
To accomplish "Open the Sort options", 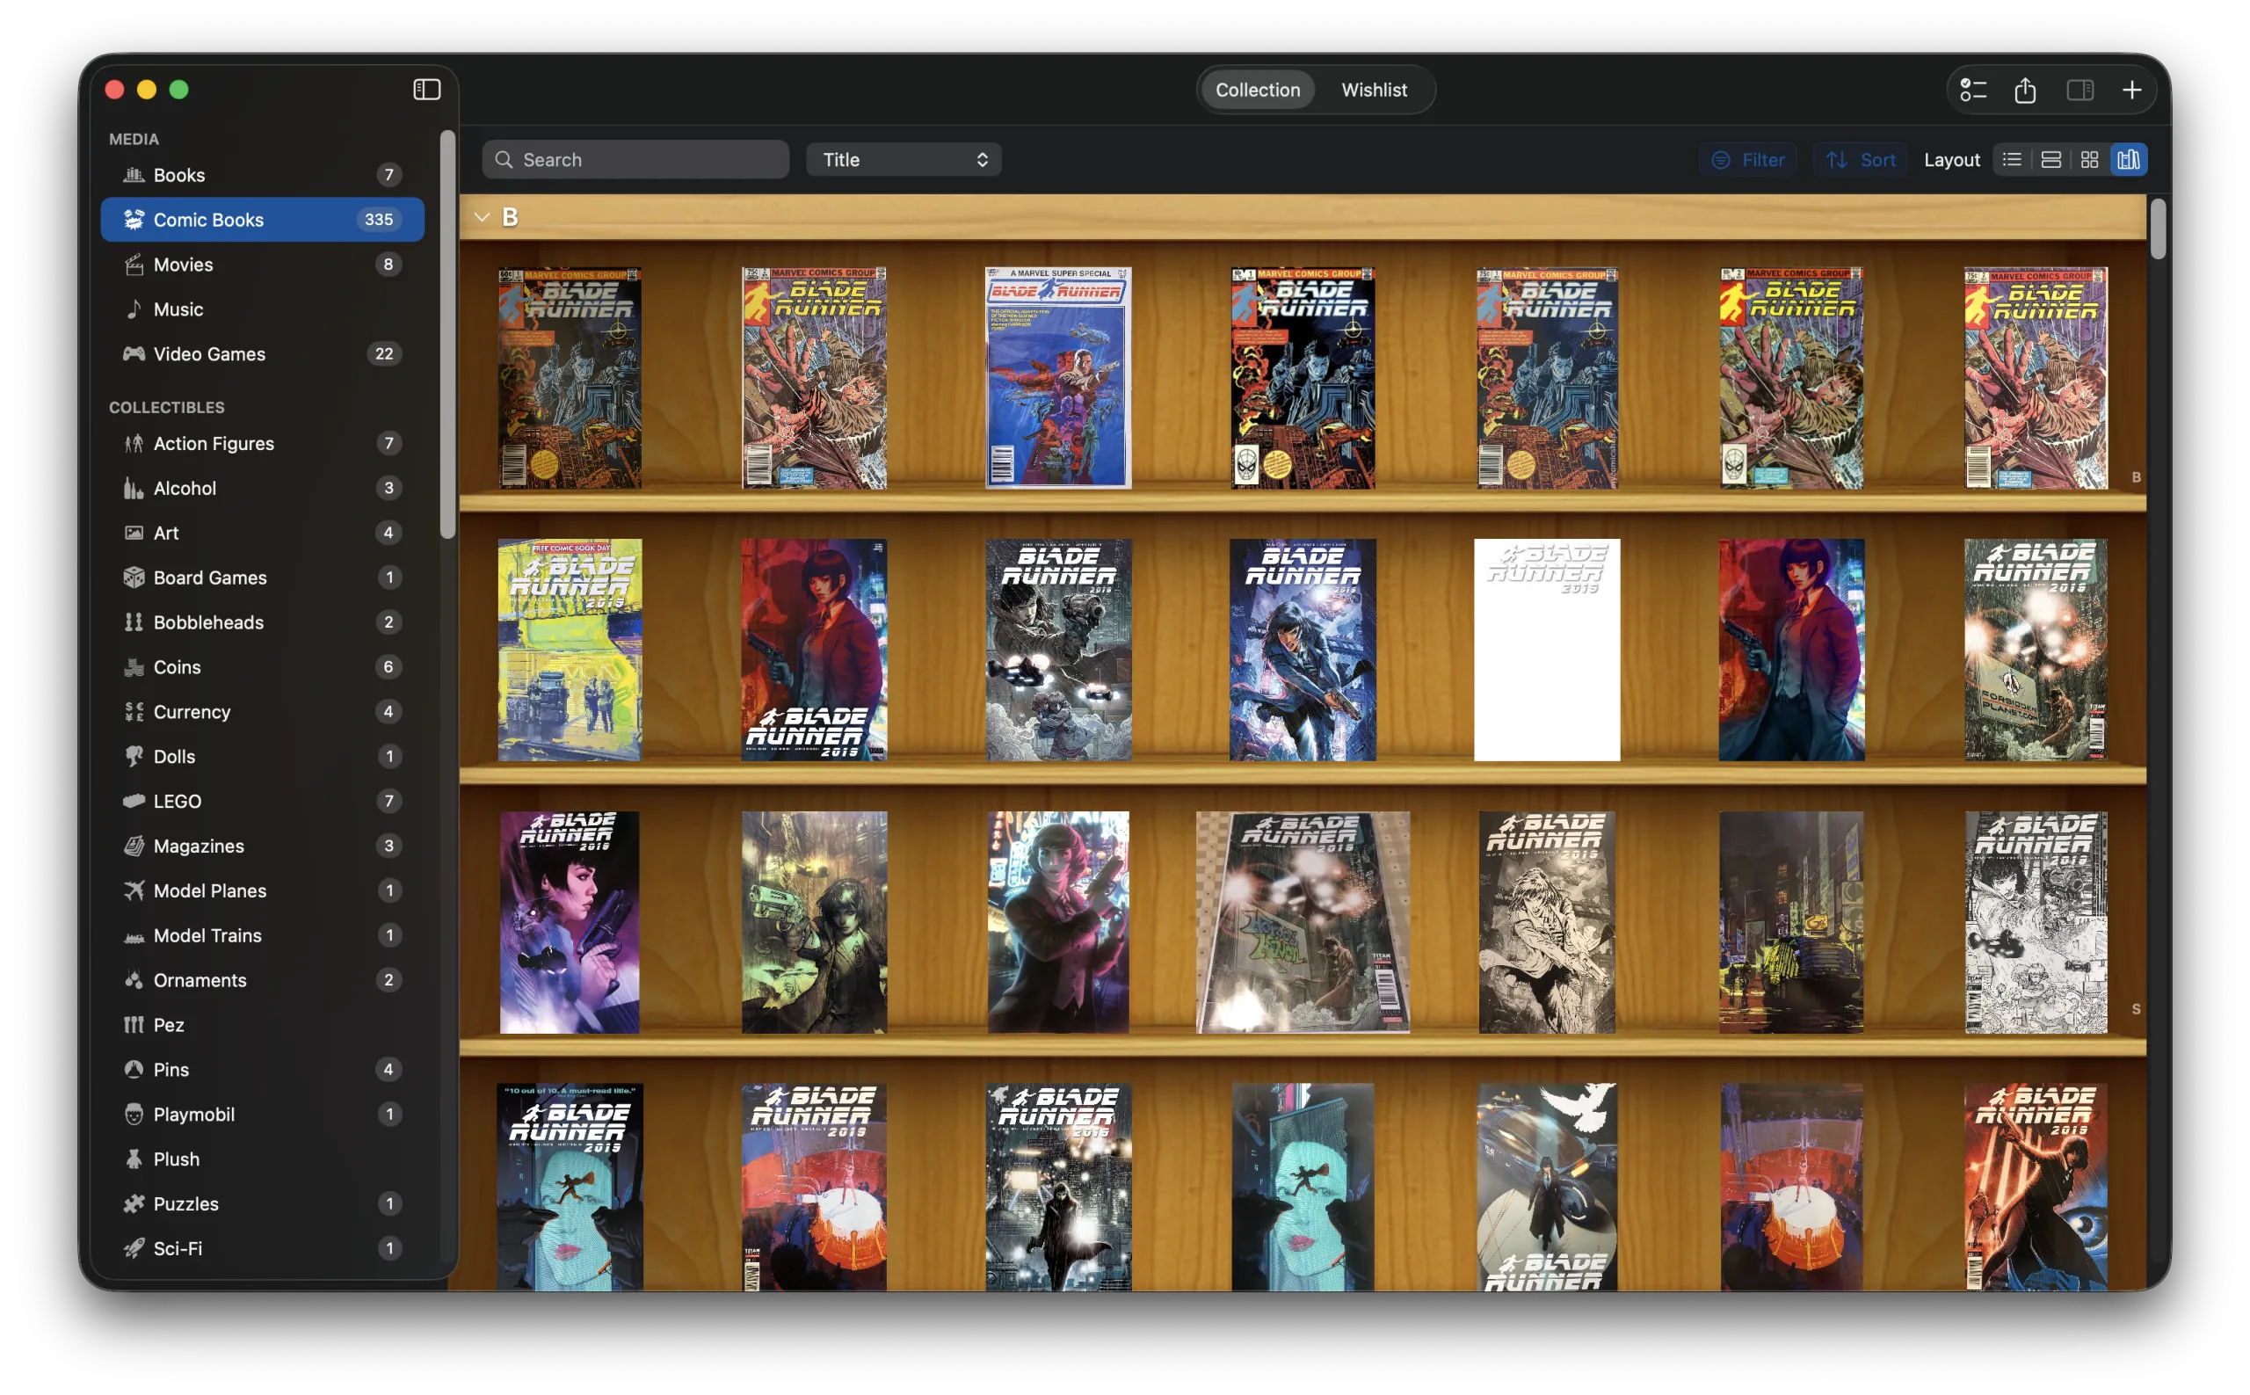I will click(1861, 160).
